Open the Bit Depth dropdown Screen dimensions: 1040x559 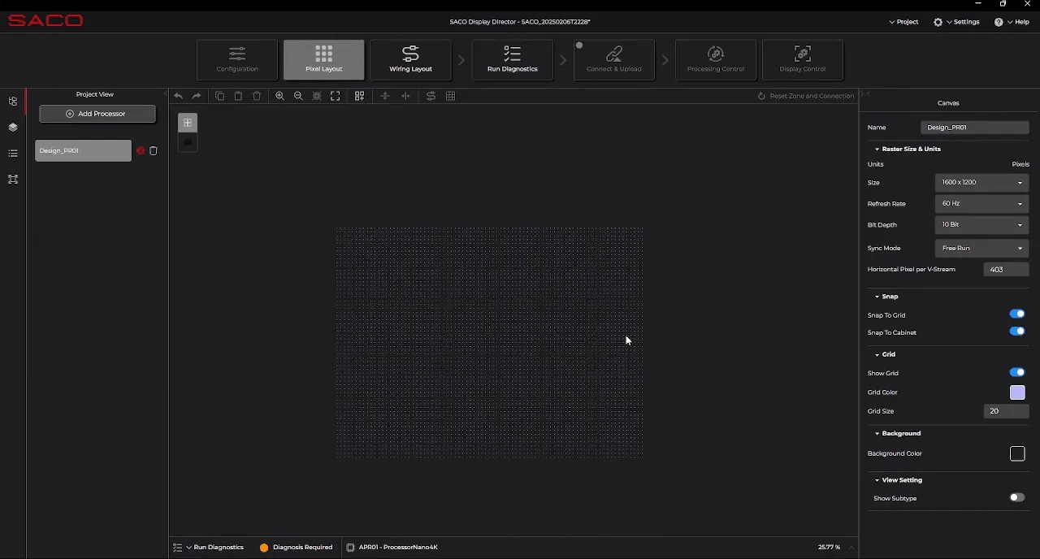(x=1020, y=224)
